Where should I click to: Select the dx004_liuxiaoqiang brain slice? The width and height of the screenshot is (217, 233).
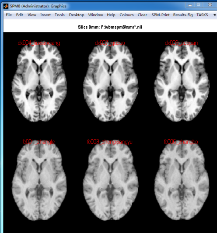[x=39, y=82]
